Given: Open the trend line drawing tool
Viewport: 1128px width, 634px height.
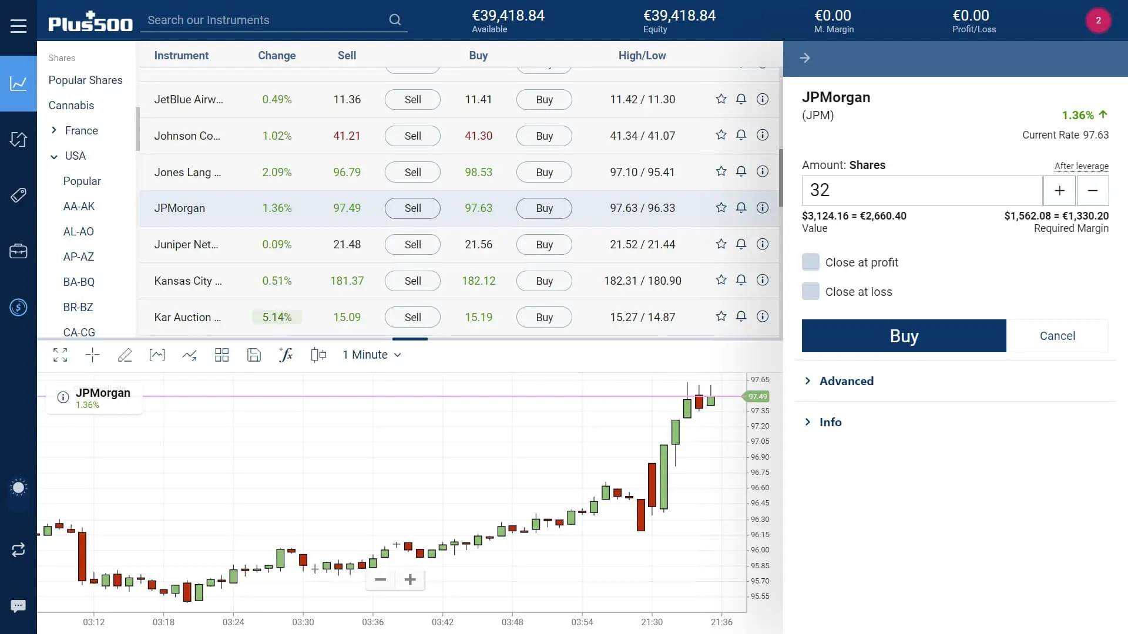Looking at the screenshot, I should [189, 355].
